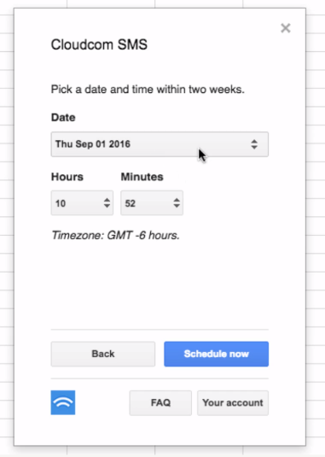Screen dimensions: 325x457
Task: Close the Cloudcom SMS dialog
Action: click(286, 28)
